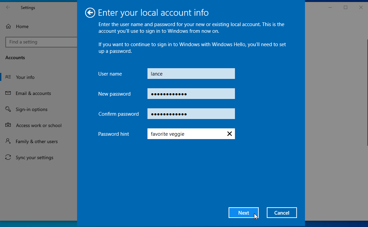368x227 pixels.
Task: Click the Sync your settings icon
Action: pos(8,157)
